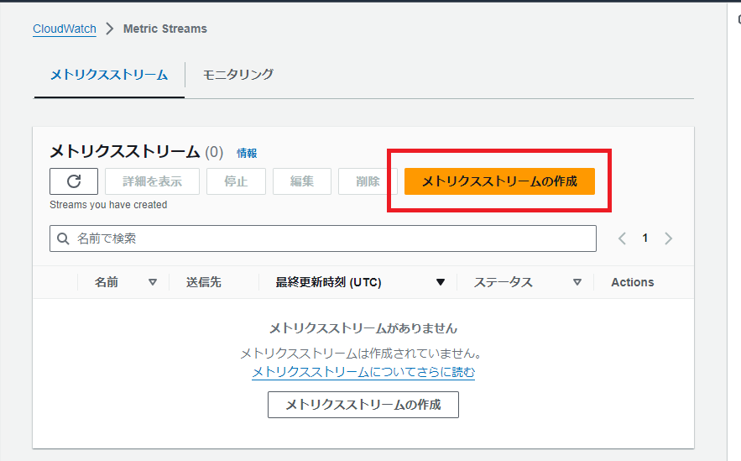Select the メトリクスストリーム tab
741x461 pixels.
click(x=109, y=75)
